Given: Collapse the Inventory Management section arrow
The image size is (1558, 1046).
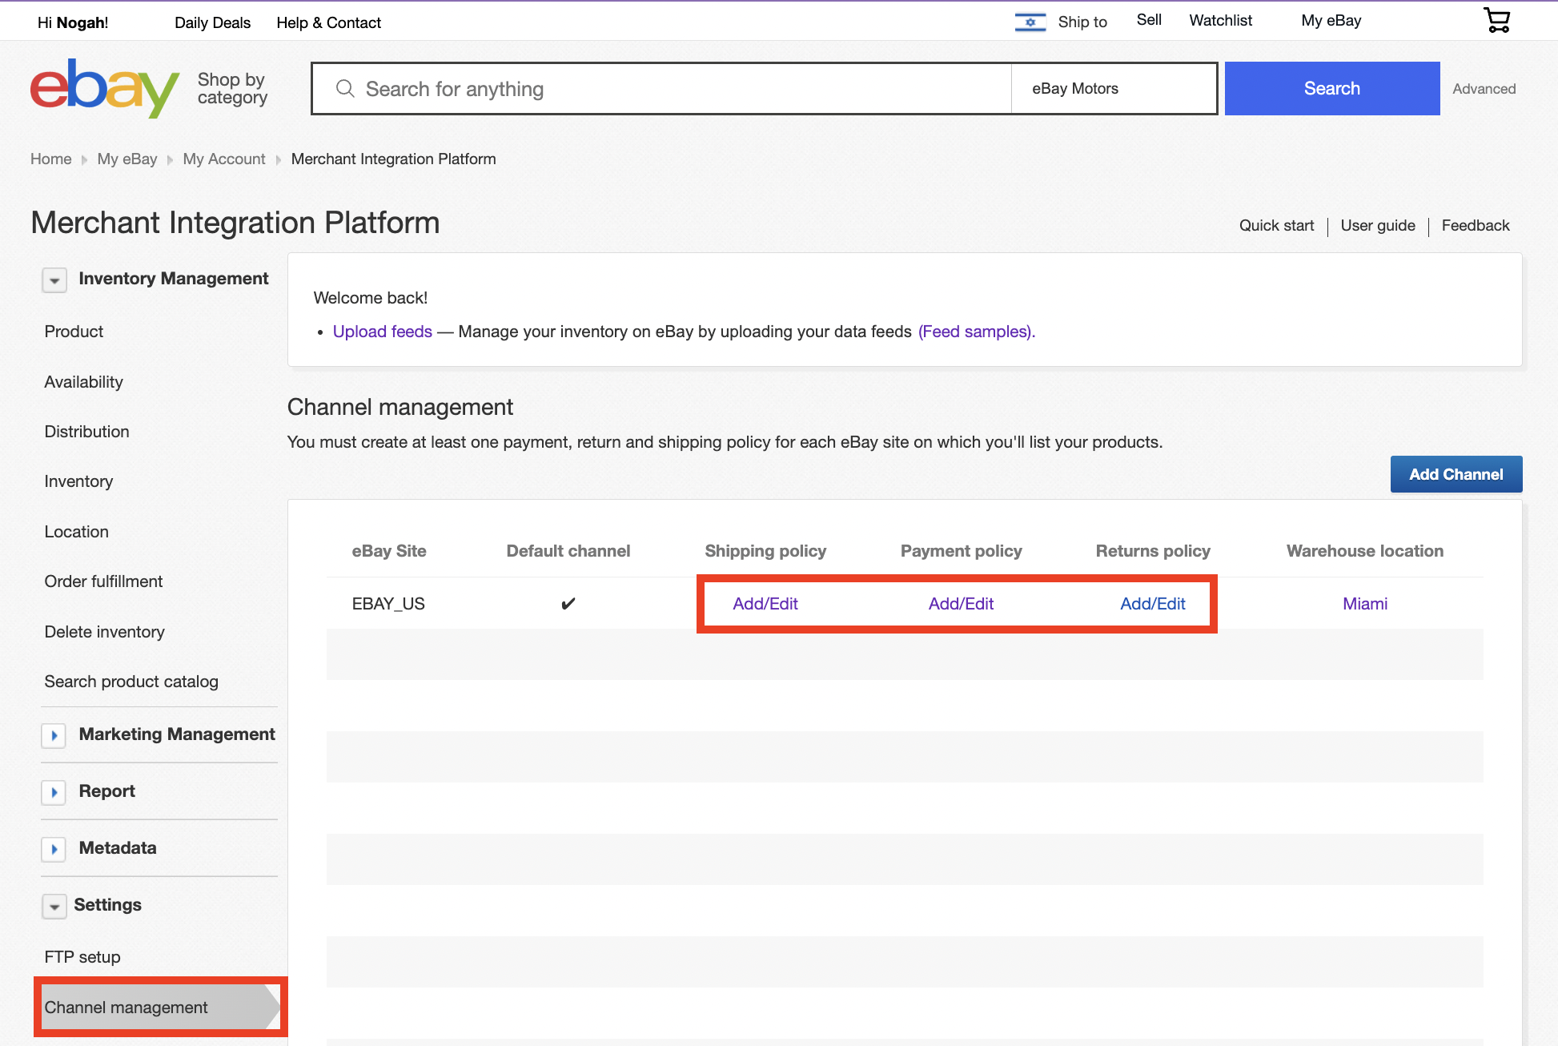Looking at the screenshot, I should [x=54, y=280].
